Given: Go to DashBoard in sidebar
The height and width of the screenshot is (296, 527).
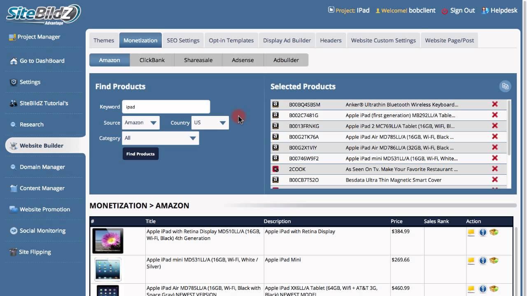Looking at the screenshot, I should [x=42, y=61].
